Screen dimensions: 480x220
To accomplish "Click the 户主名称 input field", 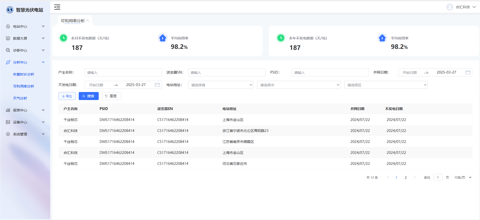I will (123, 72).
